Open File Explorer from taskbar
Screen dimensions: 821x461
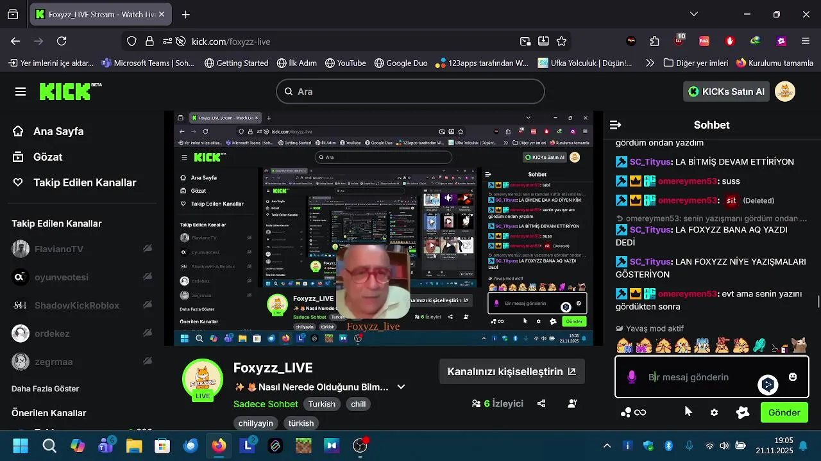pos(133,446)
